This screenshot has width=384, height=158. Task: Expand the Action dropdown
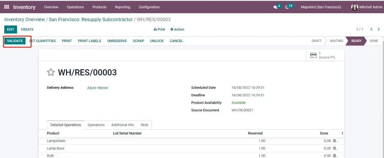pos(177,29)
